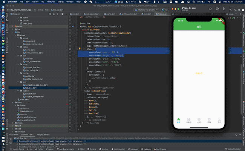Open the main.dart run configuration dropdown
The height and width of the screenshot is (151, 245).
pos(165,10)
